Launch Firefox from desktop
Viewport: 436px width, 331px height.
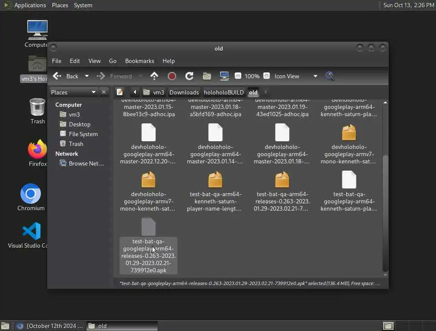(x=37, y=153)
